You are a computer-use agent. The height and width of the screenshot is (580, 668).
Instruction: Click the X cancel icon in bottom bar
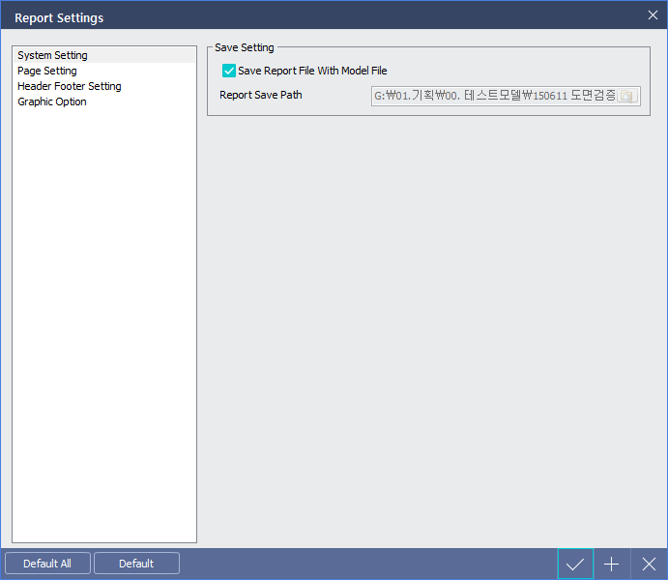point(649,564)
